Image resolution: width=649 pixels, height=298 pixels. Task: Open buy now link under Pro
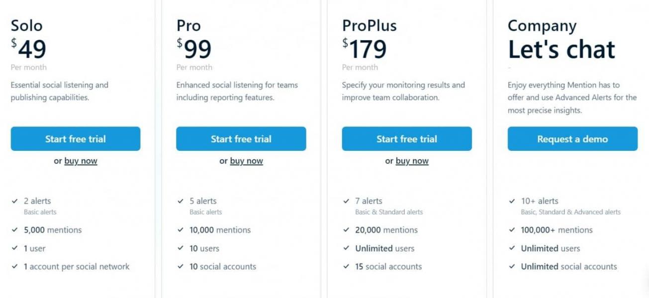247,161
